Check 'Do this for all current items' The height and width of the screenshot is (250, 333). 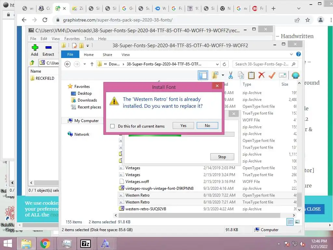click(112, 126)
